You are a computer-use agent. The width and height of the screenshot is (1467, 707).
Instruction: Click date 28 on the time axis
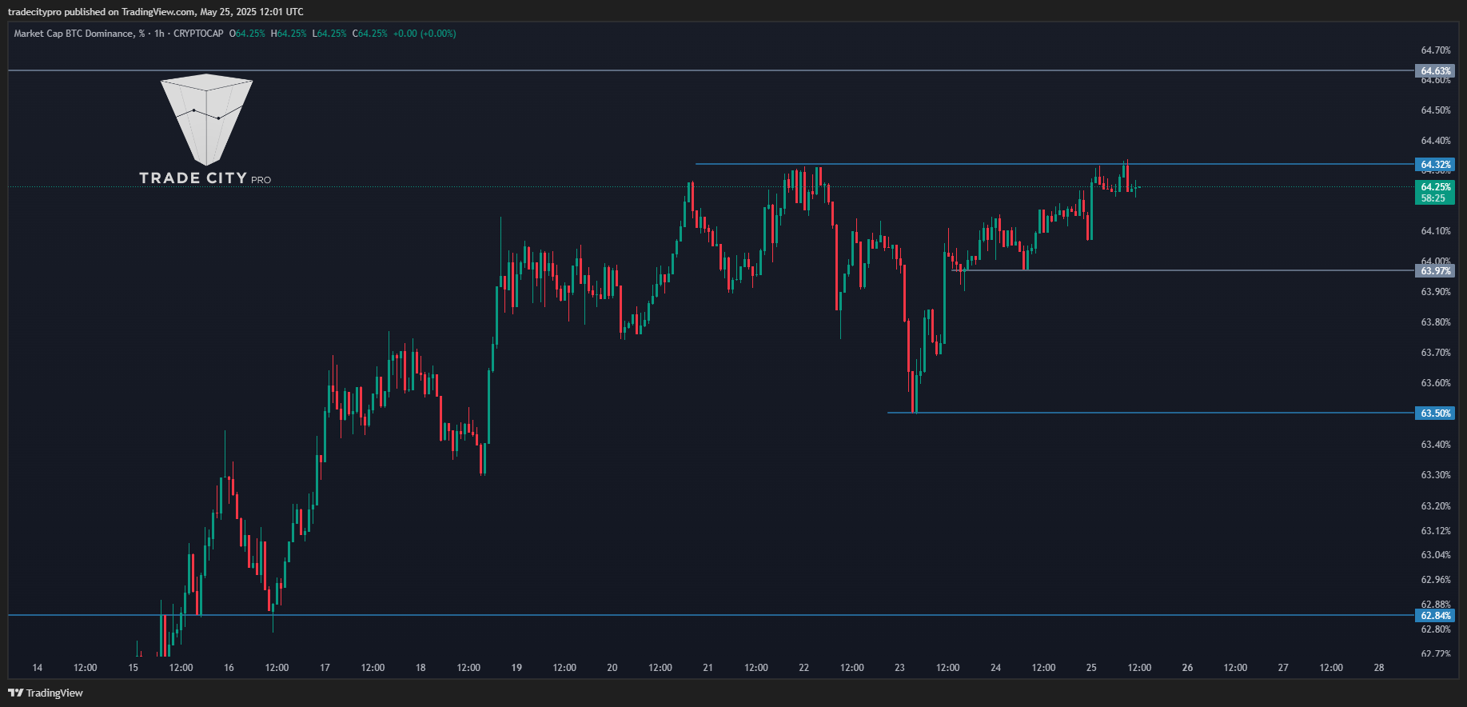pos(1379,667)
